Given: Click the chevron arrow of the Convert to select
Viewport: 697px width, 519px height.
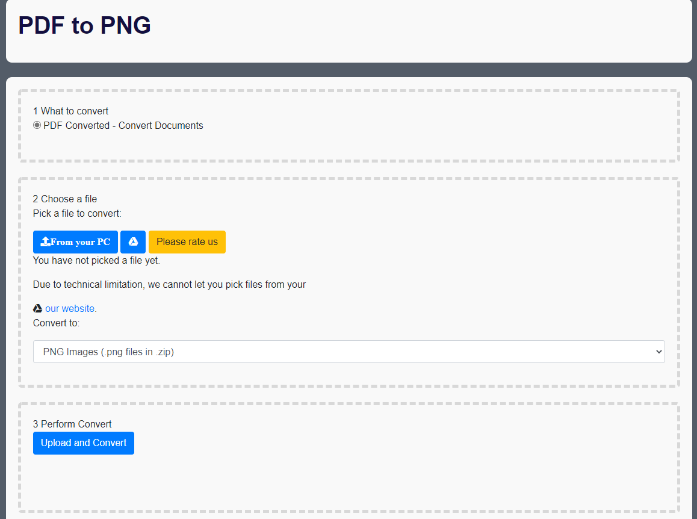Looking at the screenshot, I should pos(658,352).
